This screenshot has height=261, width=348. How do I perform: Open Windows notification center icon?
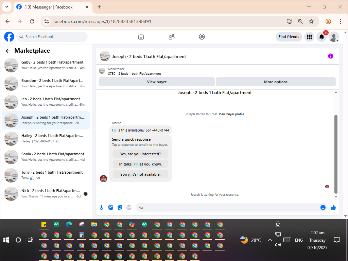click(337, 240)
